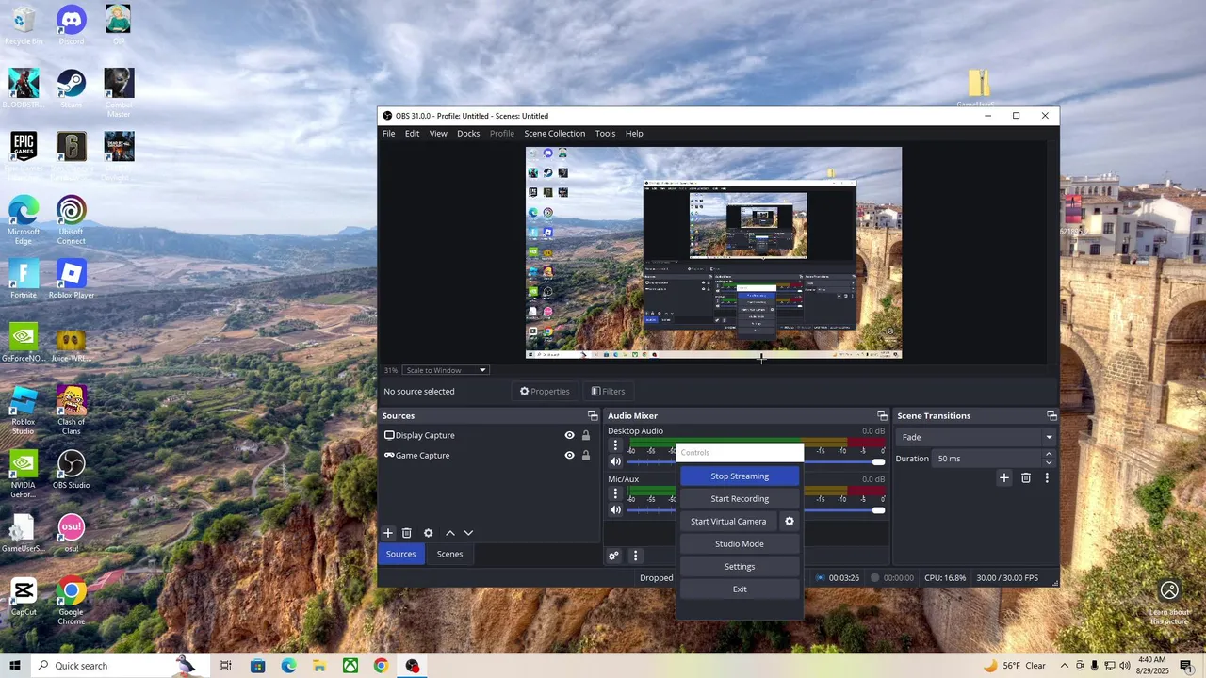1206x678 pixels.
Task: Open the Docks menu
Action: pyautogui.click(x=468, y=133)
